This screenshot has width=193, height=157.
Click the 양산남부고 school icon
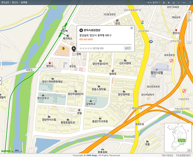43,95
